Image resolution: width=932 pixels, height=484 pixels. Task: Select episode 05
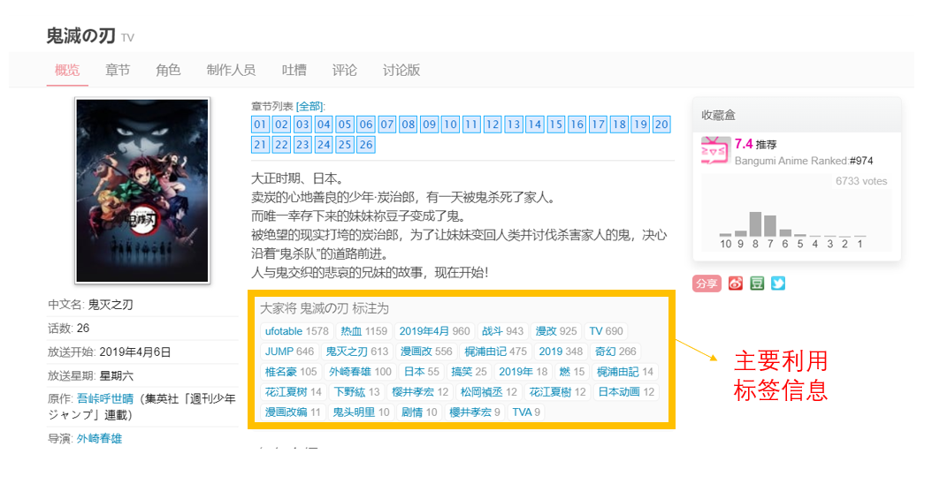pyautogui.click(x=345, y=125)
